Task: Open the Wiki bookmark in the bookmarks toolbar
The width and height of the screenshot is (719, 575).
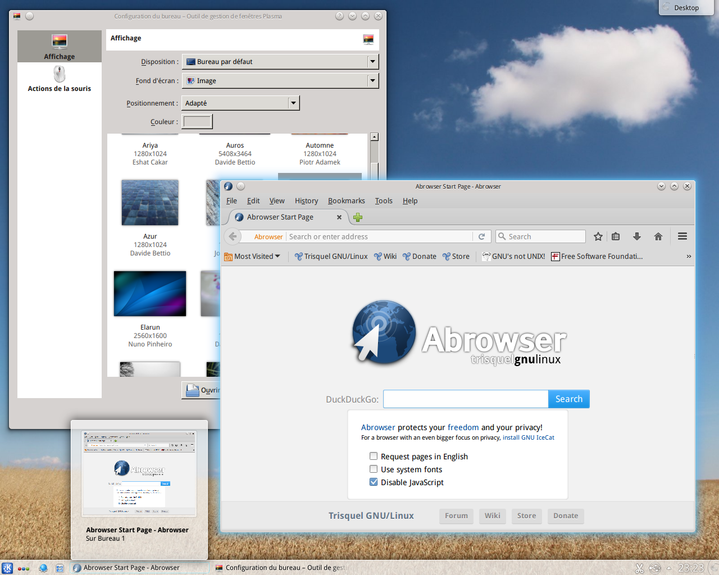Action: coord(385,256)
